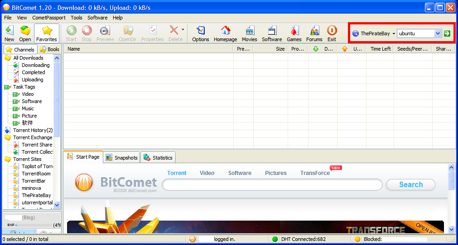Click the download arrow column header icon
This screenshot has height=245, width=458.
316,49
